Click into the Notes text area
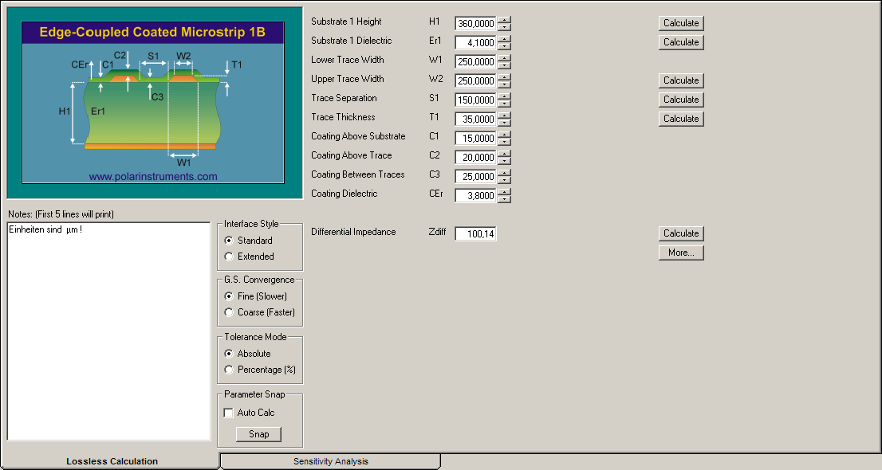This screenshot has height=470, width=882. point(108,331)
